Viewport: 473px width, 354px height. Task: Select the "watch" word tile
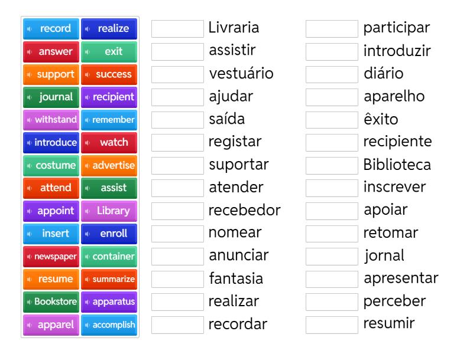(x=109, y=142)
